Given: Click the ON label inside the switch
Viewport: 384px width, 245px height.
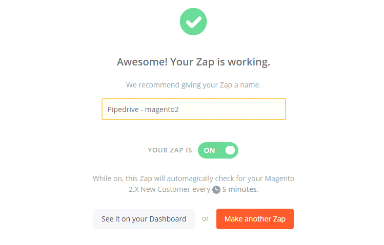Looking at the screenshot, I should [x=209, y=150].
